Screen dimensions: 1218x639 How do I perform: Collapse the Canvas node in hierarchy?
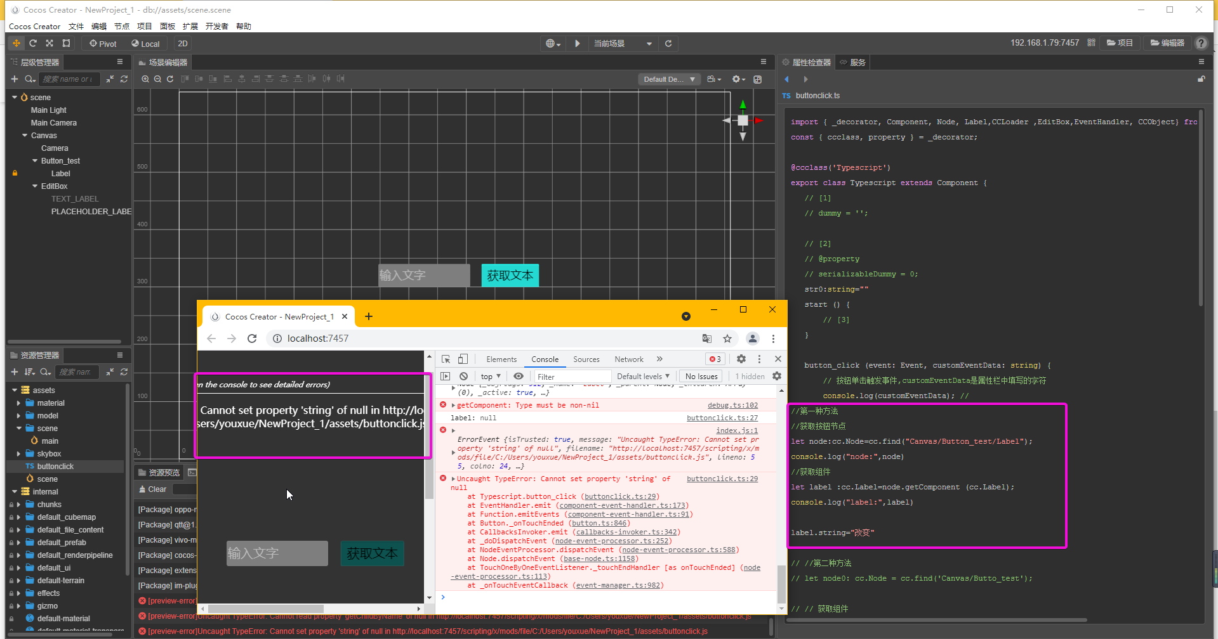(x=25, y=136)
